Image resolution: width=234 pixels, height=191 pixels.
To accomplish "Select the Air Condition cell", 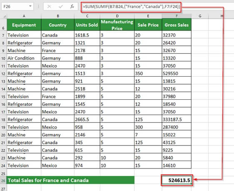I will coord(24,58).
